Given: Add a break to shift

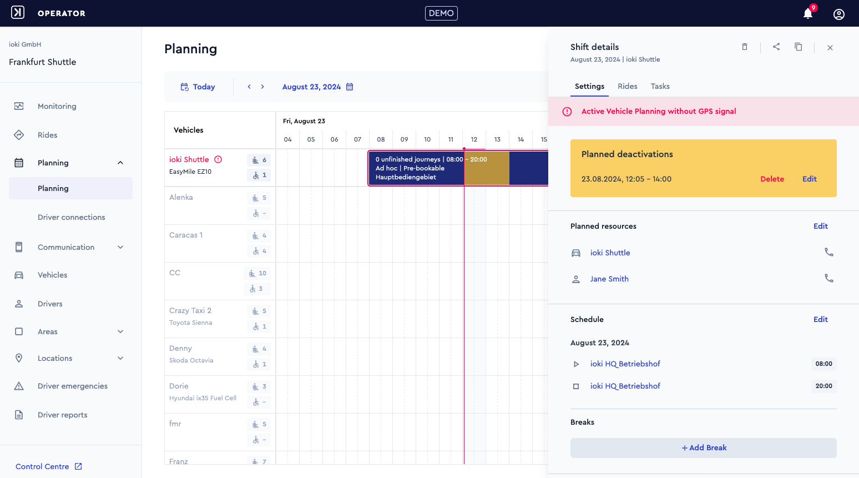Looking at the screenshot, I should (x=704, y=448).
